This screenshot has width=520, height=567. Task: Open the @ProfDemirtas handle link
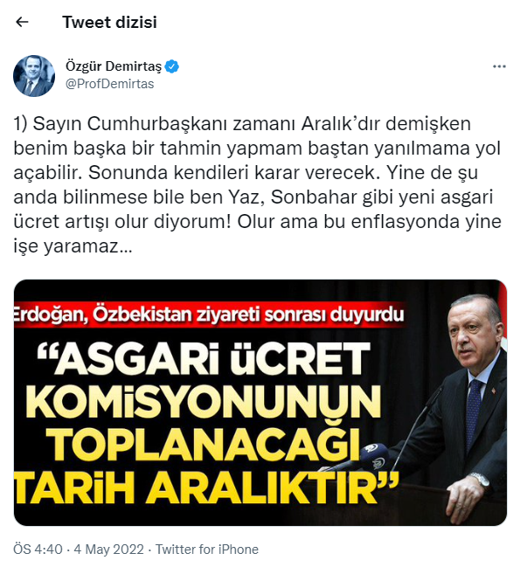109,84
